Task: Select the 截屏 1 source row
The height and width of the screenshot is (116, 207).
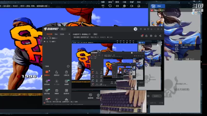Action: tap(57, 42)
